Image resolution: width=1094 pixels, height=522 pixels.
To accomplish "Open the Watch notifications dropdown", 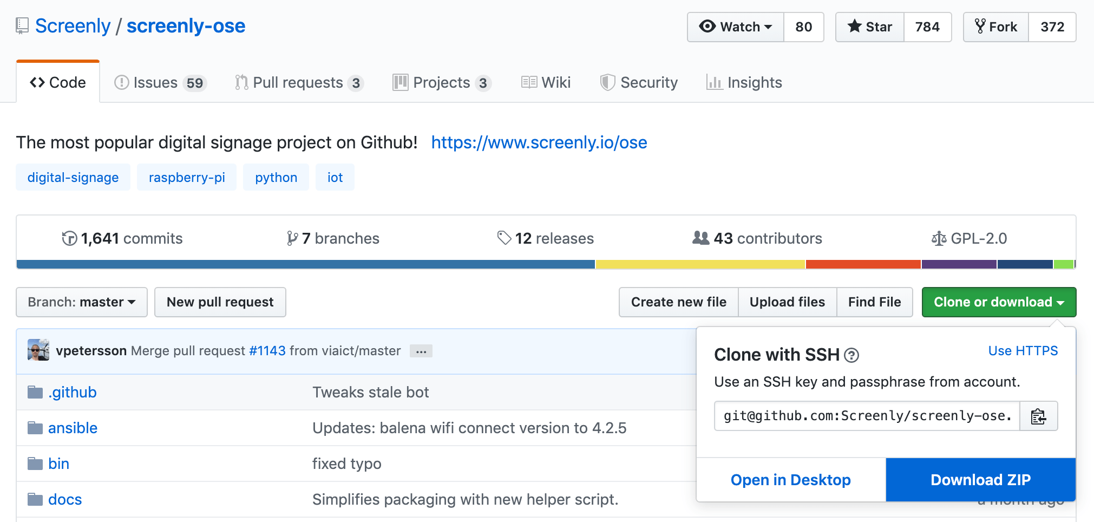I will coord(736,27).
